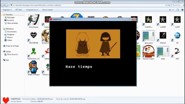Select Equipo in the navigation pane
The width and height of the screenshot is (185, 104).
[8, 51]
